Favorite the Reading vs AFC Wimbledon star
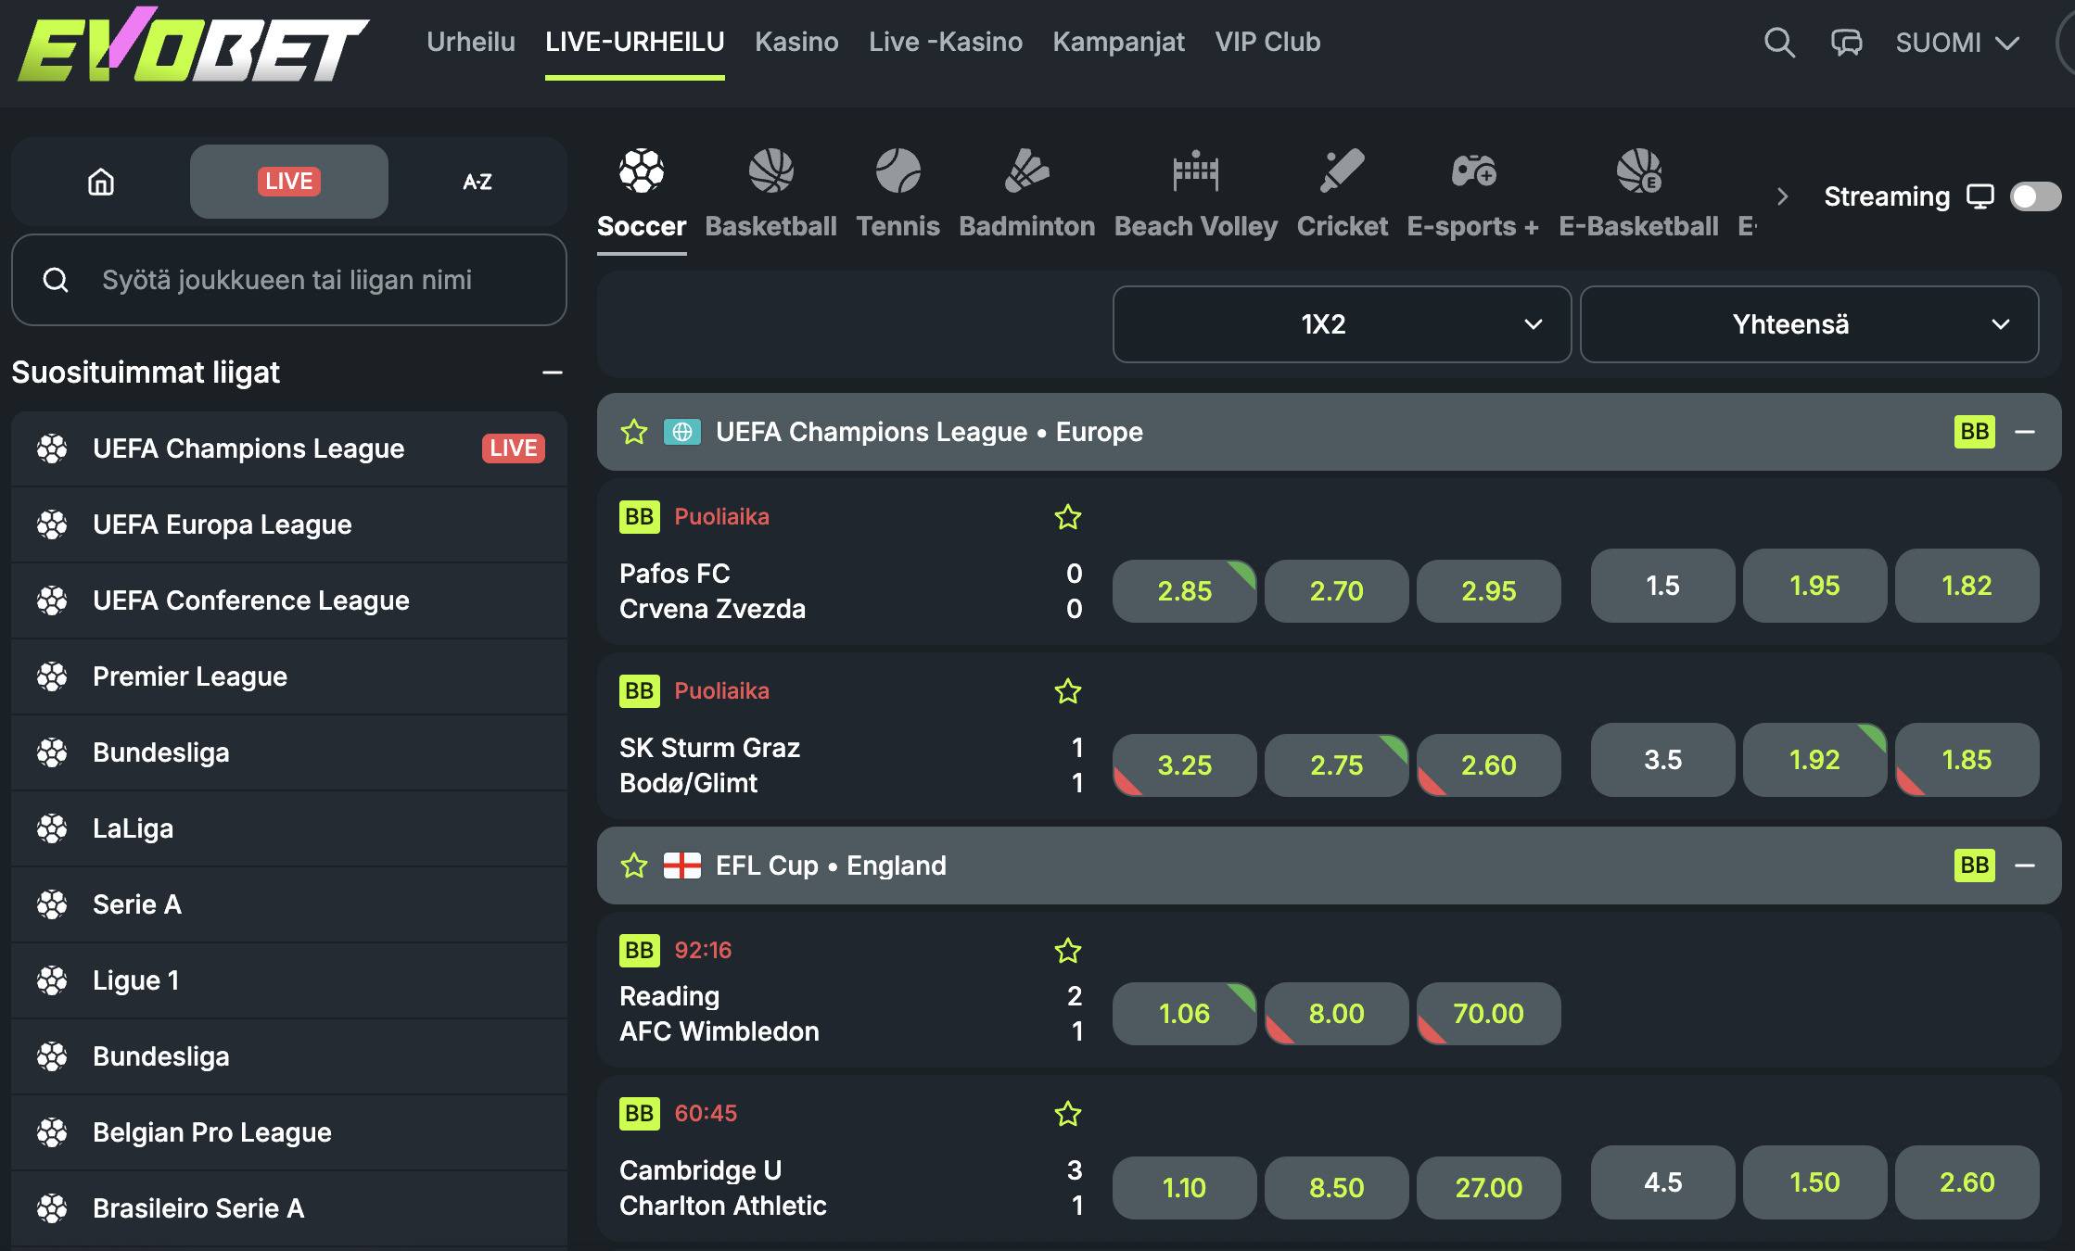 click(x=1068, y=951)
